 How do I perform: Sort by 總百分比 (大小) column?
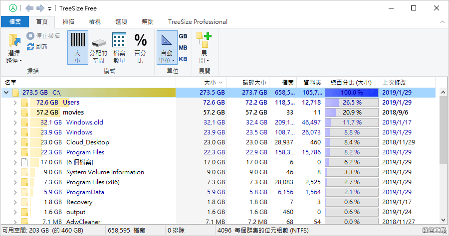[352, 83]
